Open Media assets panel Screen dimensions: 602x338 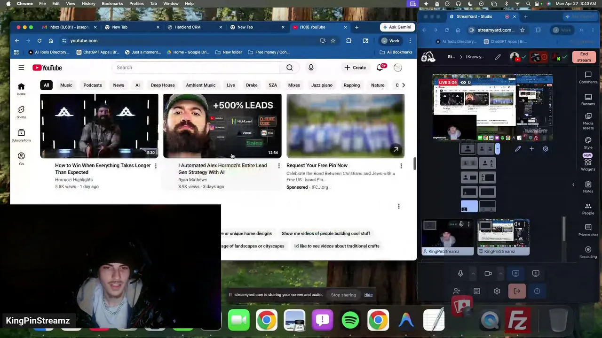588,121
